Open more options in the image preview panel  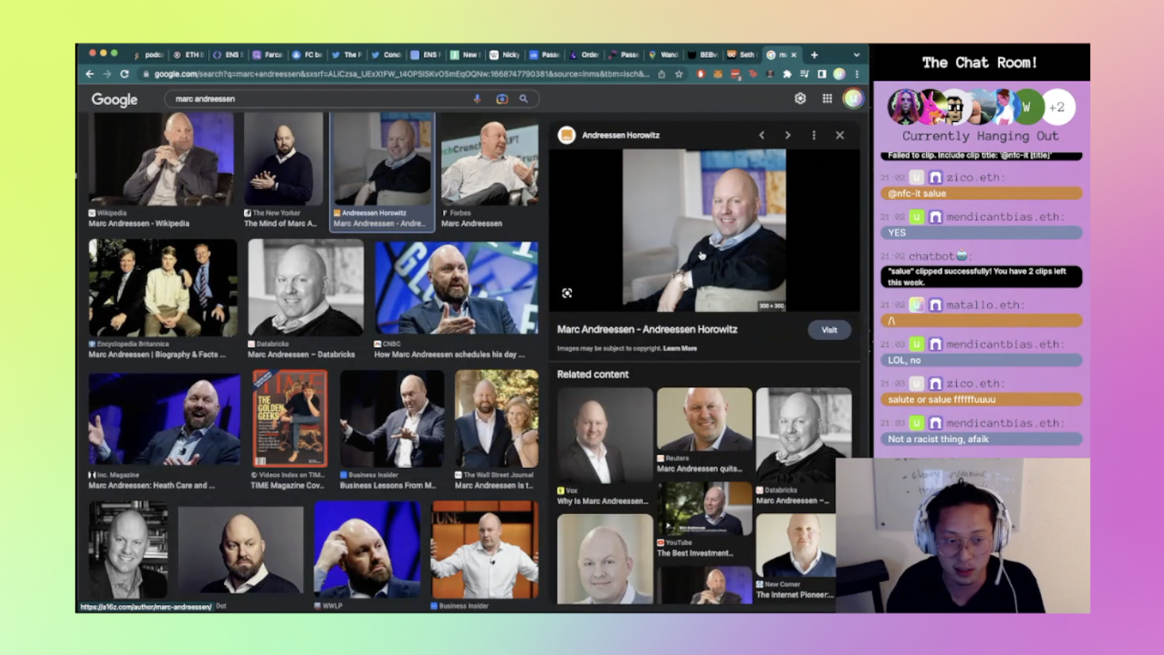pos(813,135)
